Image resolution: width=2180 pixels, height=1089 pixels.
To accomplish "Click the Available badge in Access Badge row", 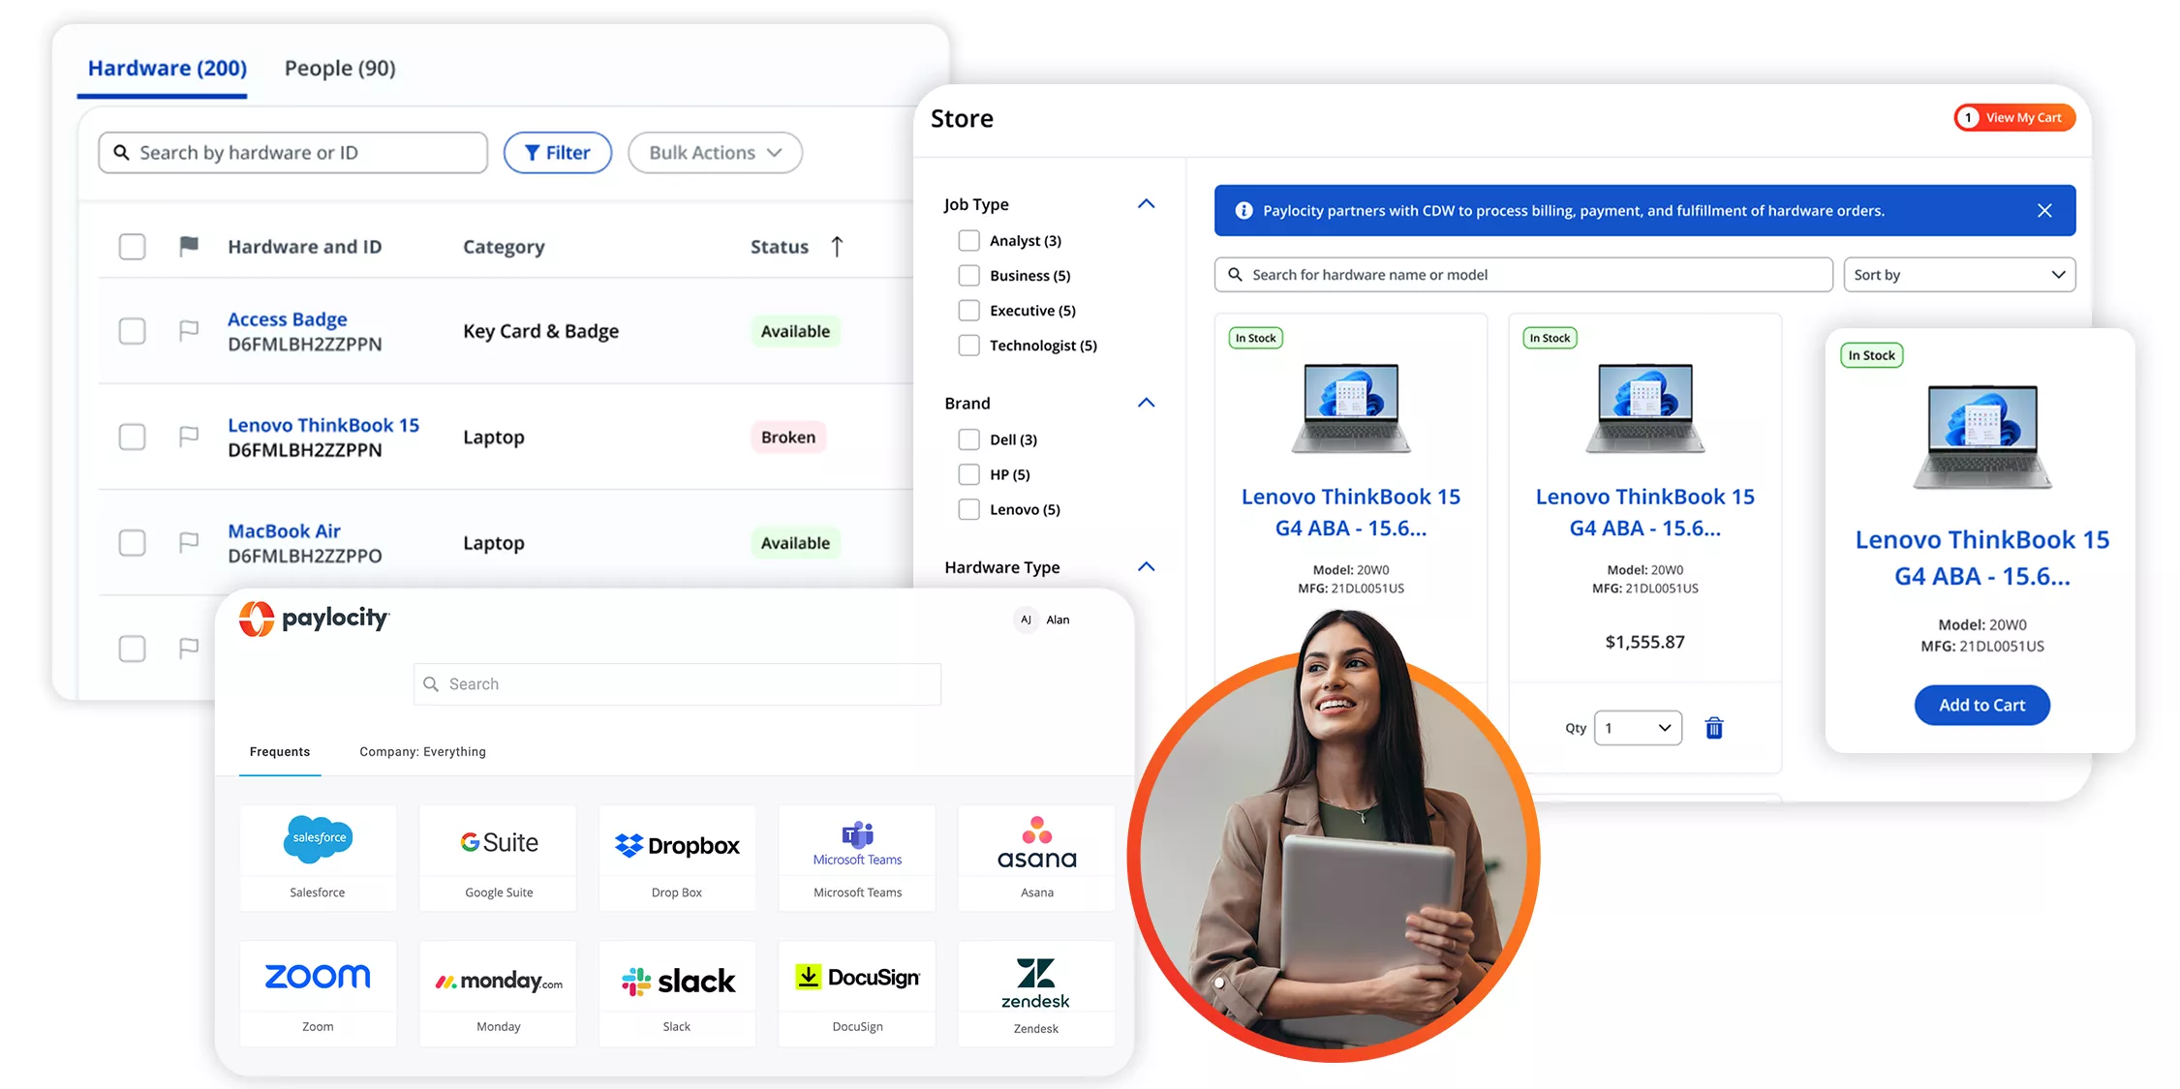I will pos(795,331).
